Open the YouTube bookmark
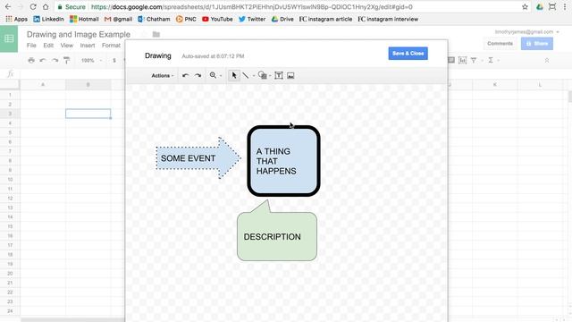The width and height of the screenshot is (572, 322). [217, 19]
